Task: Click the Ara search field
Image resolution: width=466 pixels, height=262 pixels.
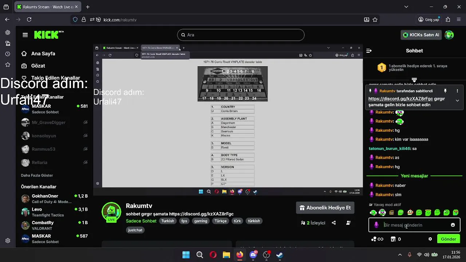Action: pyautogui.click(x=241, y=35)
